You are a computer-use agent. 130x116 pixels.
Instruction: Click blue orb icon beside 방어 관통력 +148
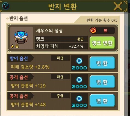pyautogui.click(x=79, y=98)
